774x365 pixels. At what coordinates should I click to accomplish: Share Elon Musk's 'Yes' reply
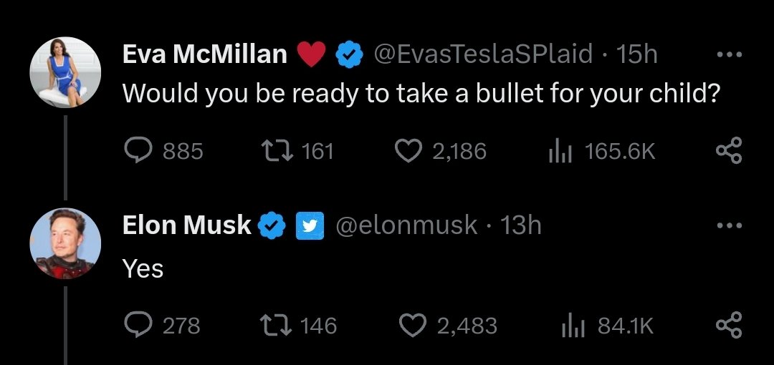click(x=729, y=326)
